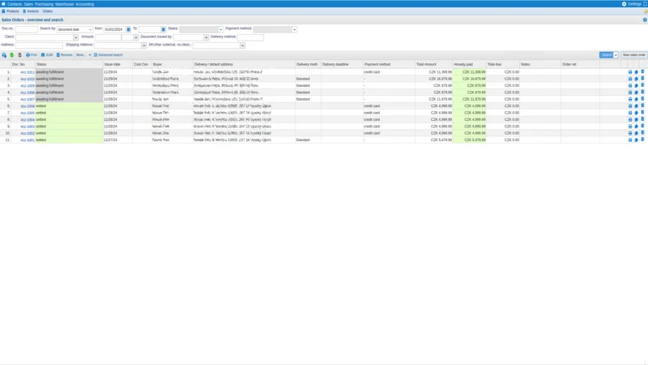648x365 pixels.
Task: Sort by the Total Amount column header
Action: (x=433, y=65)
